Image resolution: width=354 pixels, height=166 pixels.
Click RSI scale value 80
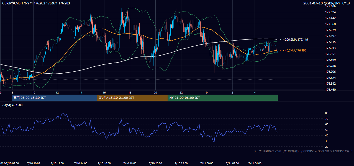327,113
